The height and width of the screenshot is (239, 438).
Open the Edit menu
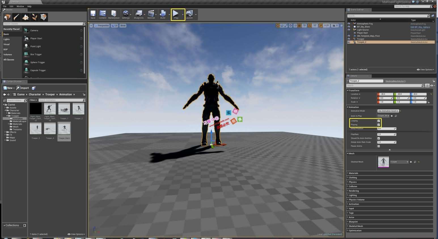(x=11, y=6)
